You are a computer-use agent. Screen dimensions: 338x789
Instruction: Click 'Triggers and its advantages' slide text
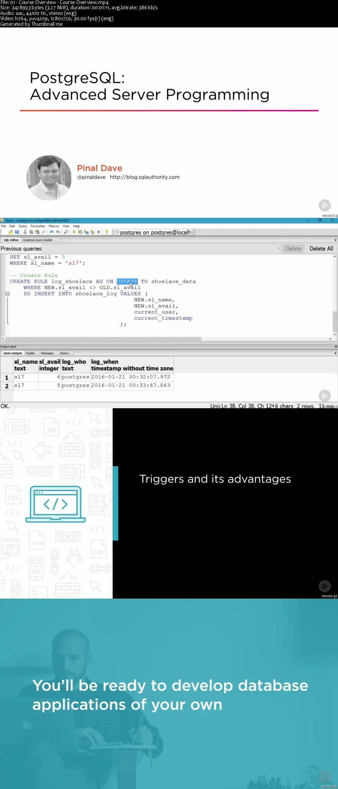click(x=215, y=479)
